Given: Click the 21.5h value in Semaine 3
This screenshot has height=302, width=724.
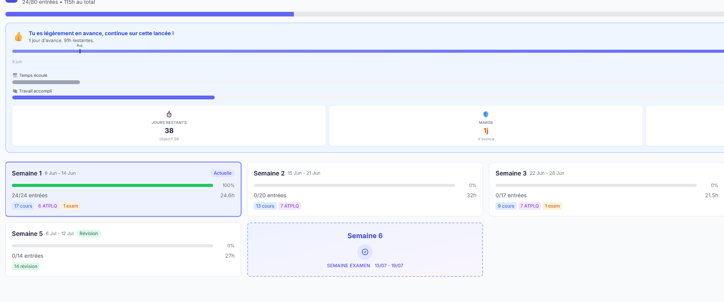Looking at the screenshot, I should click(711, 195).
